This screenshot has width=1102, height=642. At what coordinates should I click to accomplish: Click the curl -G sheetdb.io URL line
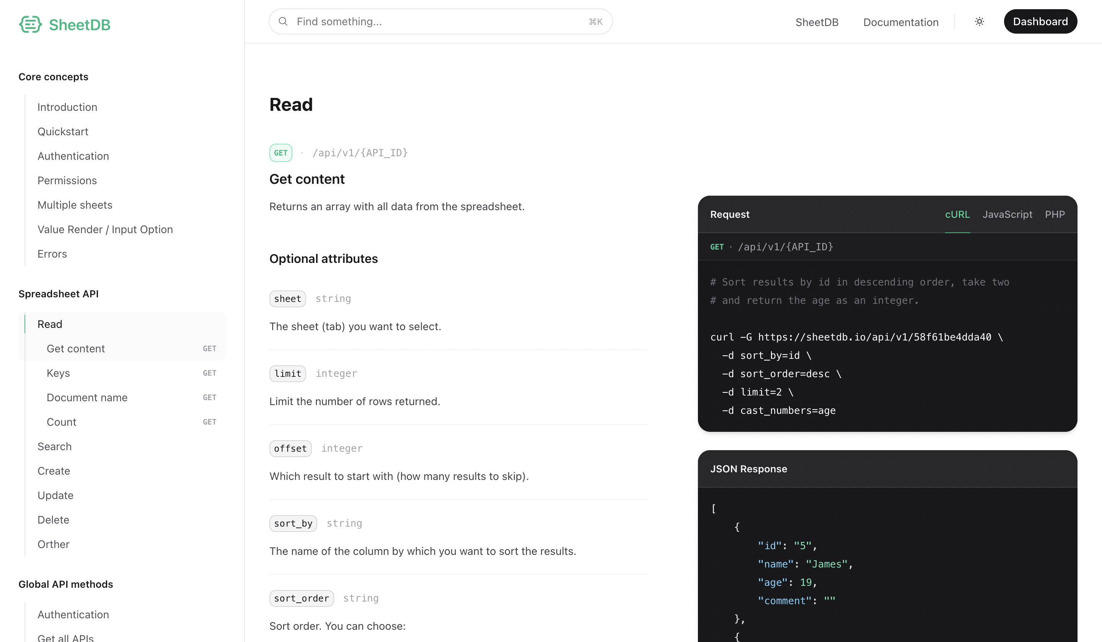point(856,337)
